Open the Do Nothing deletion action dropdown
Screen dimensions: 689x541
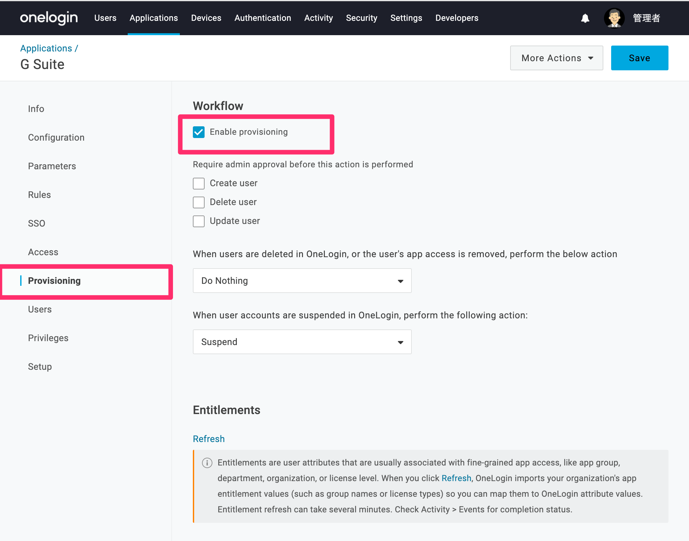[302, 281]
